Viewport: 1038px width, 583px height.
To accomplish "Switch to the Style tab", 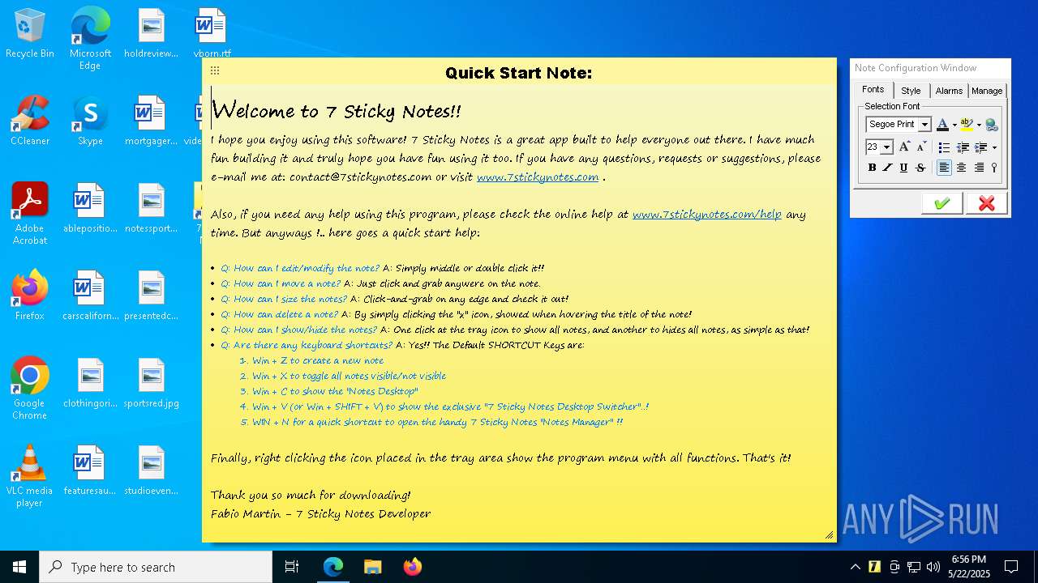I will [911, 91].
